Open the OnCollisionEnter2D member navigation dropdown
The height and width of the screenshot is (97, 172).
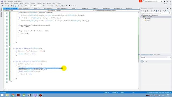[x=117, y=11]
